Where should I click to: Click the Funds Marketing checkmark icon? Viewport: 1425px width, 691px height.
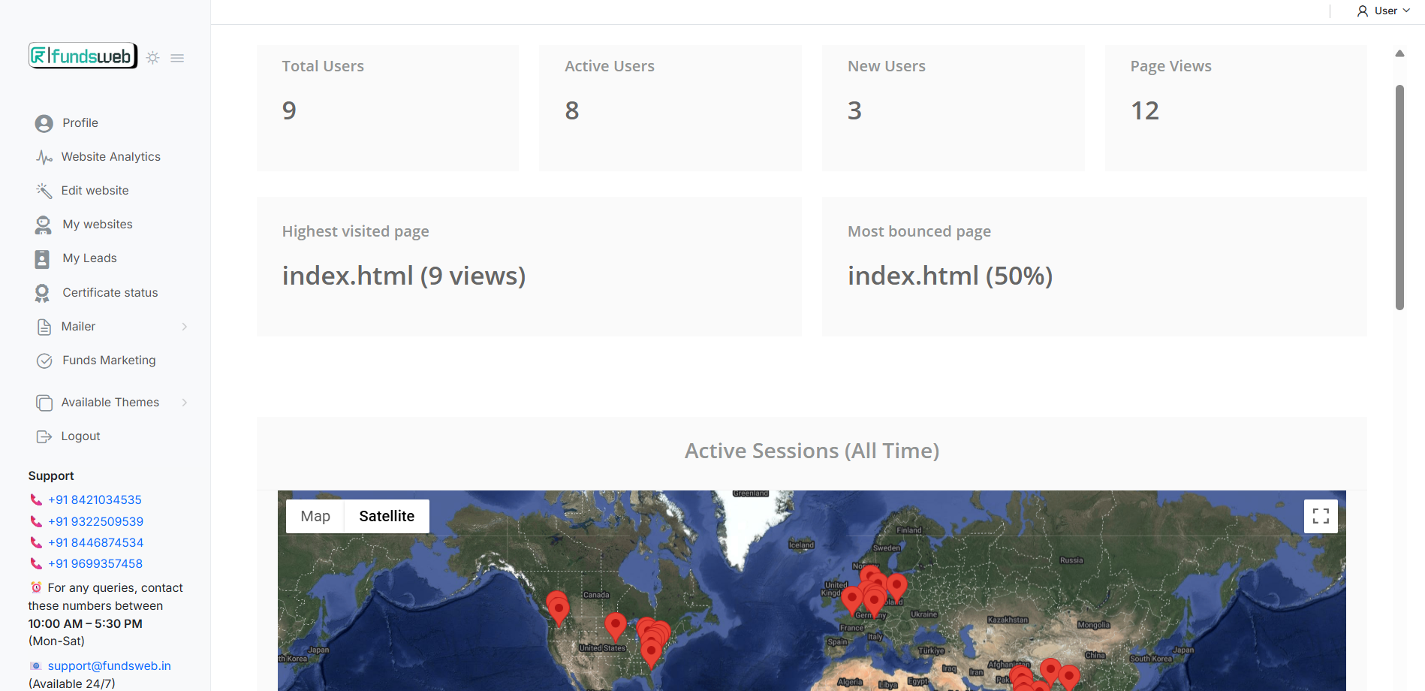click(44, 361)
